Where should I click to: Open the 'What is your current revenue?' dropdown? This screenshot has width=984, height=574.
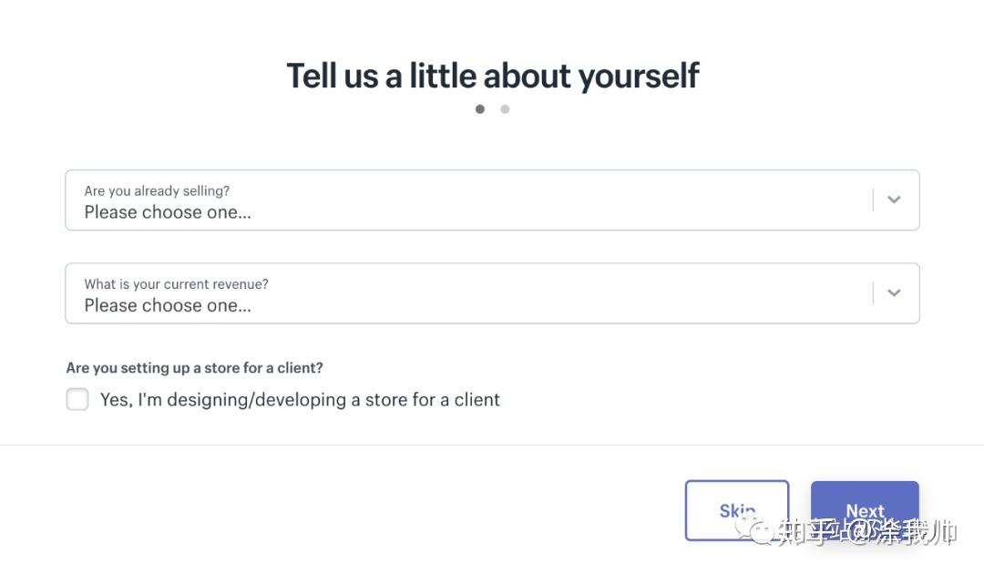(x=492, y=293)
